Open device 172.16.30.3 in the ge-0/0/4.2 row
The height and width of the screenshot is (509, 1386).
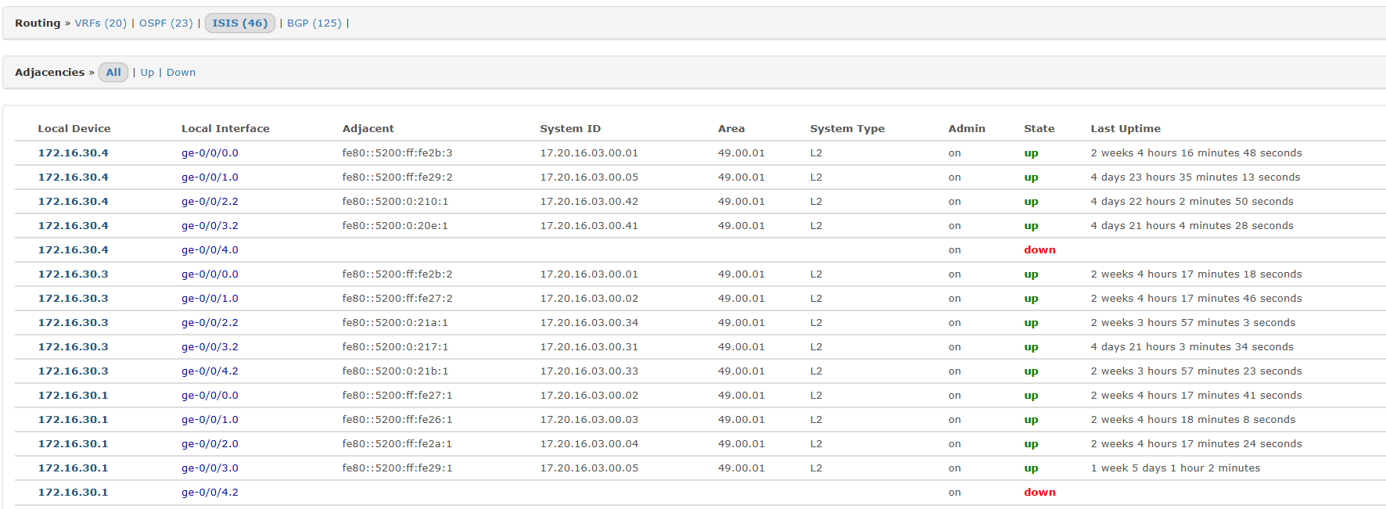(x=73, y=371)
